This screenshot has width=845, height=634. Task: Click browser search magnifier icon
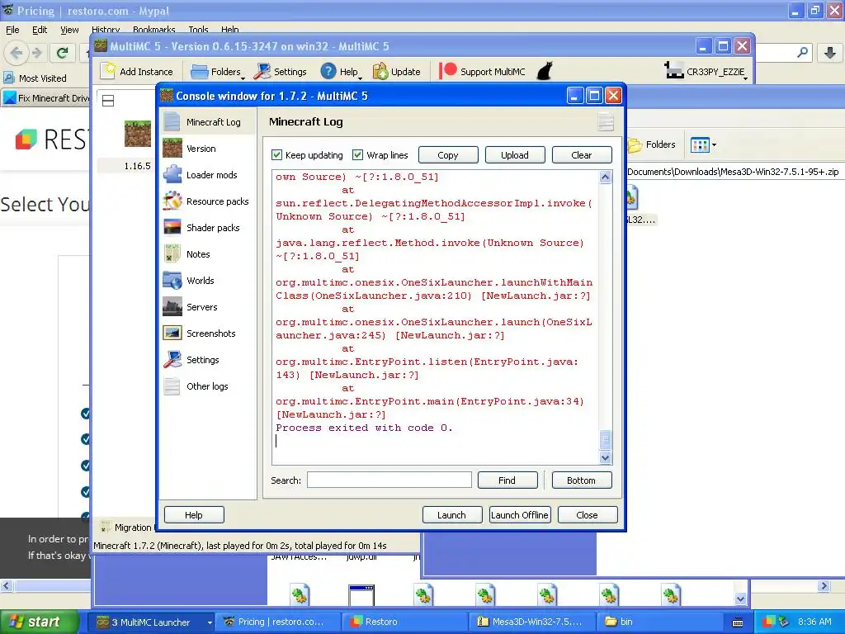(802, 52)
